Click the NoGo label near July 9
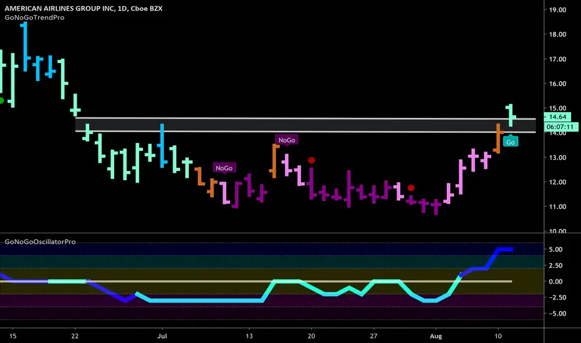This screenshot has width=581, height=343. click(224, 168)
